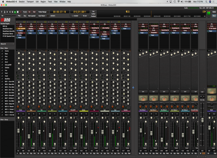217x158 pixels.
Task: Open the Grp button on Drums strip
Action: point(21,153)
